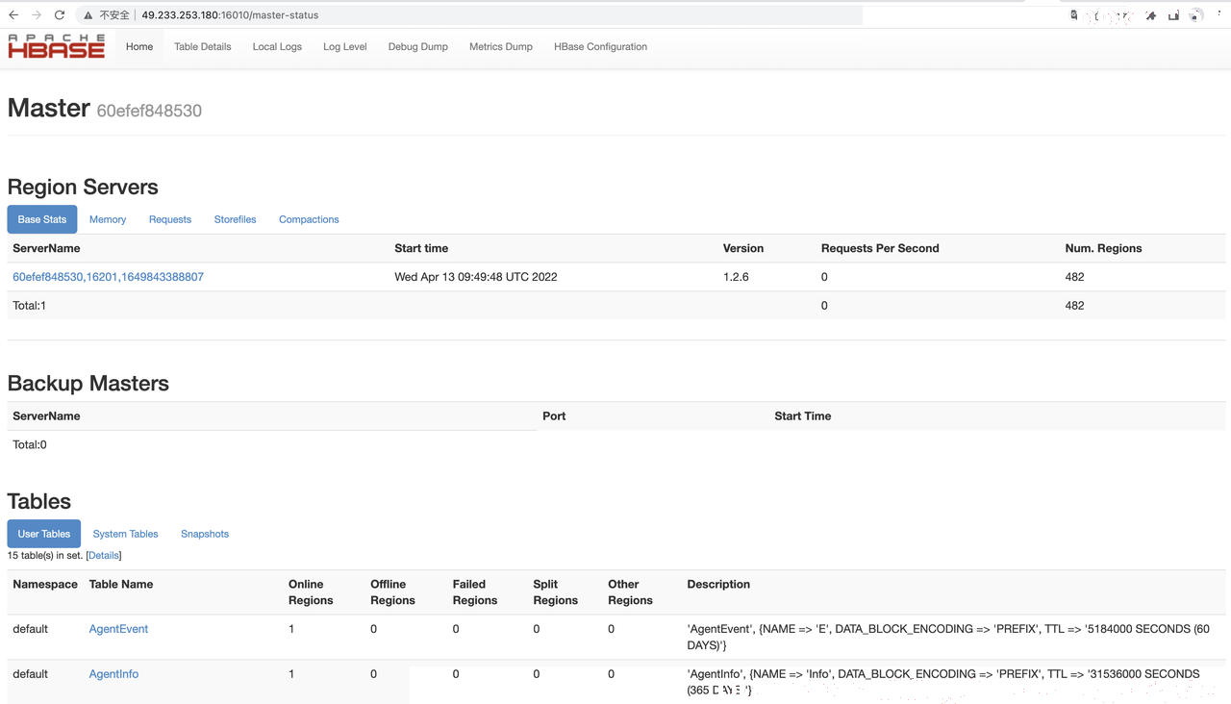Open the Home nav item
1231x704 pixels.
[x=139, y=47]
